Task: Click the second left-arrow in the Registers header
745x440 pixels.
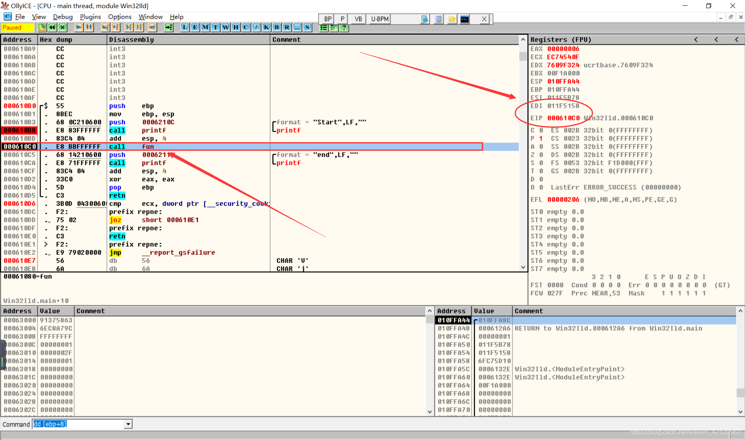Action: pyautogui.click(x=716, y=40)
